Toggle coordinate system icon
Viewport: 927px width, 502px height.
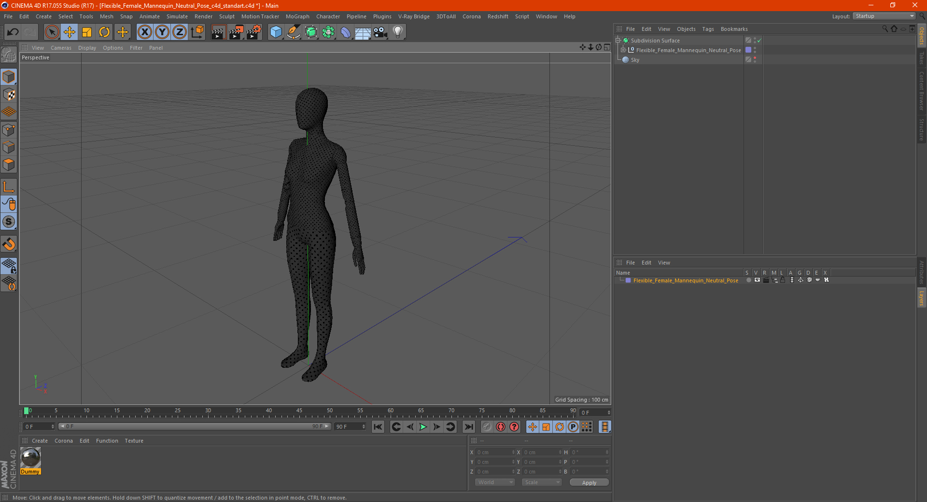(x=197, y=32)
